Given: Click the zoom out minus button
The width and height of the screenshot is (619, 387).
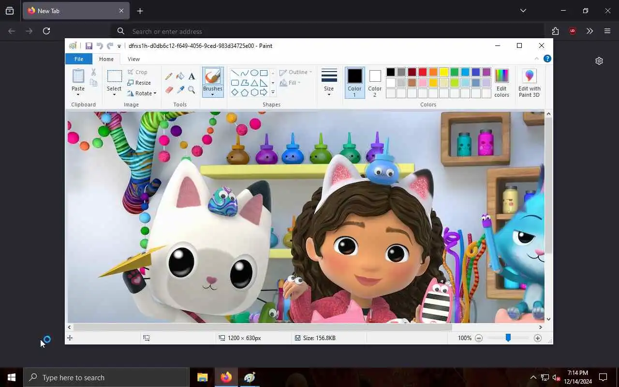Looking at the screenshot, I should coord(479,338).
